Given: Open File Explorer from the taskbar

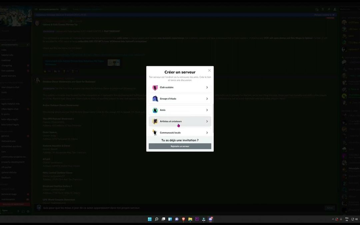Looking at the screenshot, I should [190, 219].
